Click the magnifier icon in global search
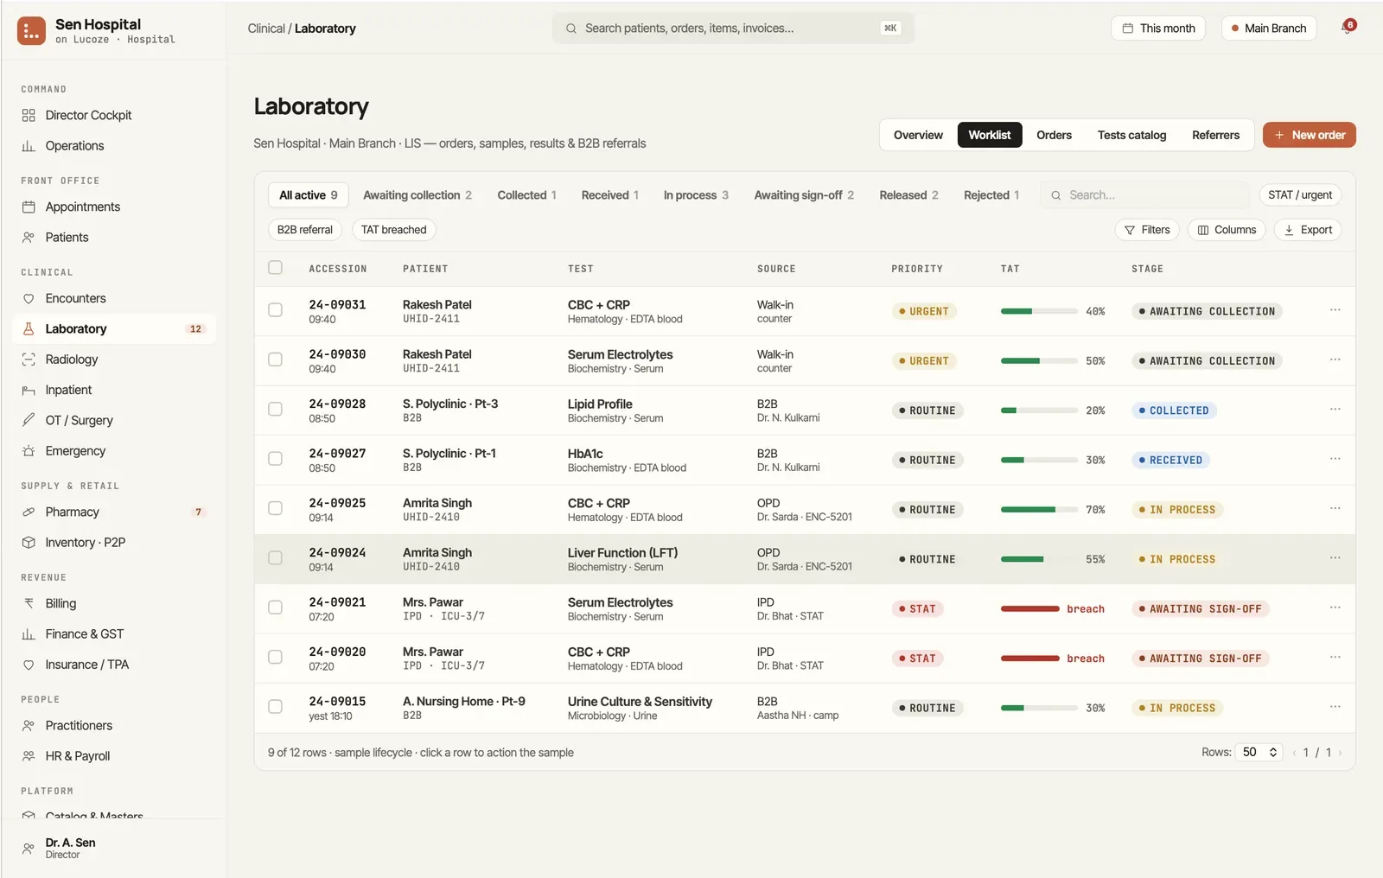 pos(571,29)
